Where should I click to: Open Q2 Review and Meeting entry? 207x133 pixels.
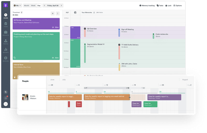[x=36, y=24]
